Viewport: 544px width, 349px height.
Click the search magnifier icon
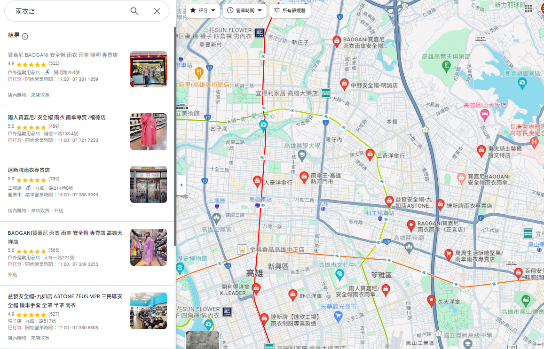tap(134, 11)
